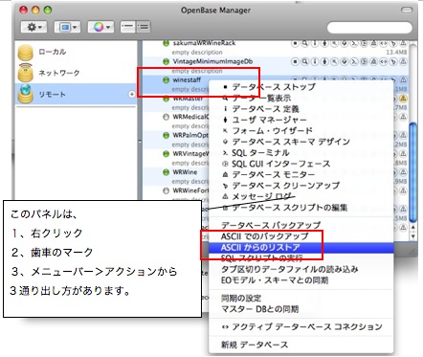
Task: Open SQL terminal icon in sakumaWRWineRack row
Action: click(x=354, y=43)
